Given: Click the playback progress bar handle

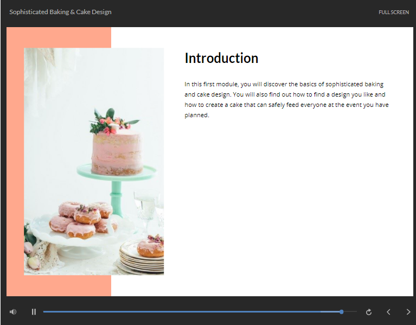Looking at the screenshot, I should tap(342, 312).
